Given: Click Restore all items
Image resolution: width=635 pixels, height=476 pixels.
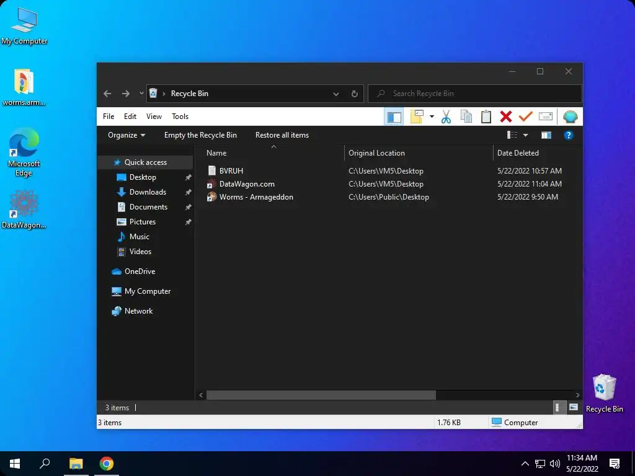Looking at the screenshot, I should pos(282,135).
